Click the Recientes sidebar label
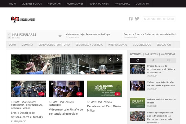 pyautogui.click(x=136, y=54)
